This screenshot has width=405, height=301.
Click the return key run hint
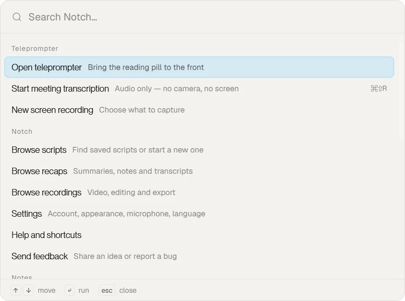(x=69, y=291)
